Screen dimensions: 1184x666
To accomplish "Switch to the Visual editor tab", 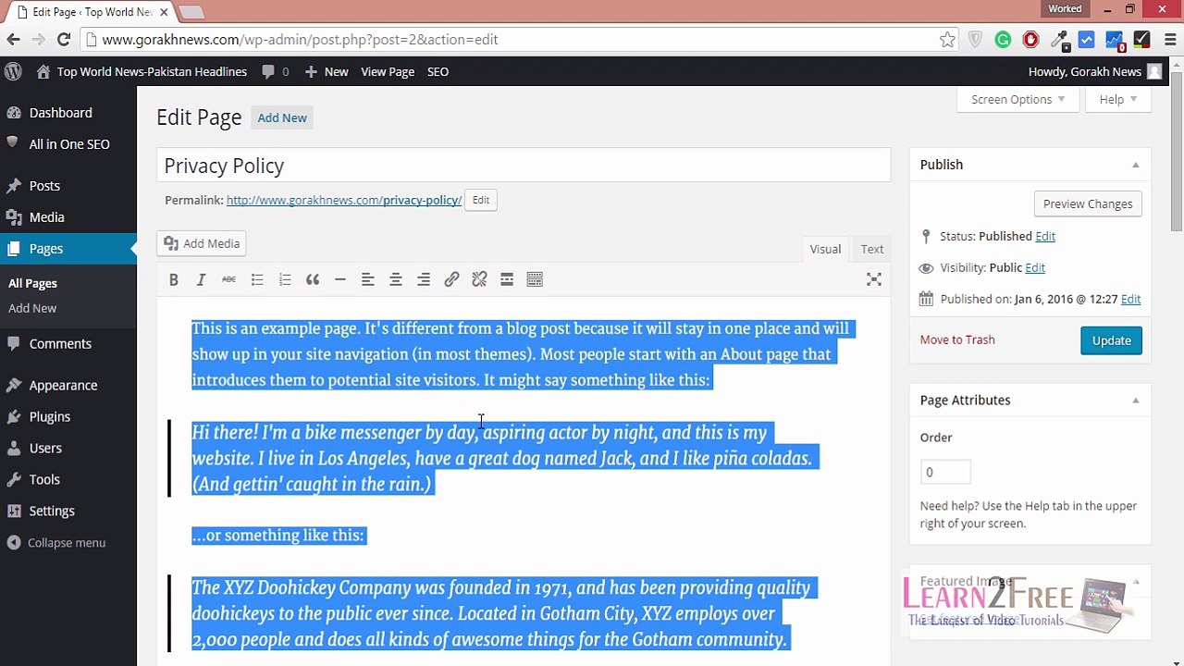I will pos(825,249).
